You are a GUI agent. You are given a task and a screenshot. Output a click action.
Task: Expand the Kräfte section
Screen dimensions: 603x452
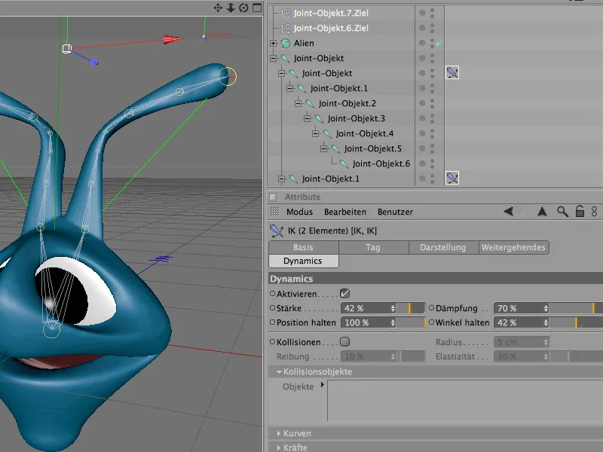click(279, 447)
